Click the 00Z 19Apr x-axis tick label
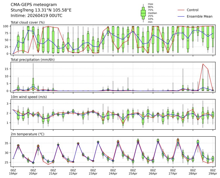220x178 pixels. coord(13,172)
